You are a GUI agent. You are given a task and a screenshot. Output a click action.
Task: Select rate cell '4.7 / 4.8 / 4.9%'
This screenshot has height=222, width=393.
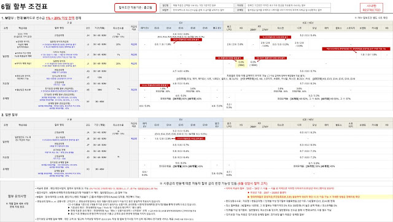click(181, 71)
